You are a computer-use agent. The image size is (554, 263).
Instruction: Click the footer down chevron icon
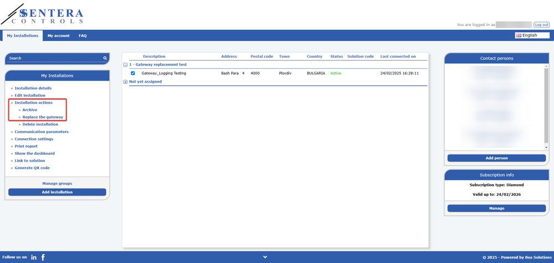point(265,257)
